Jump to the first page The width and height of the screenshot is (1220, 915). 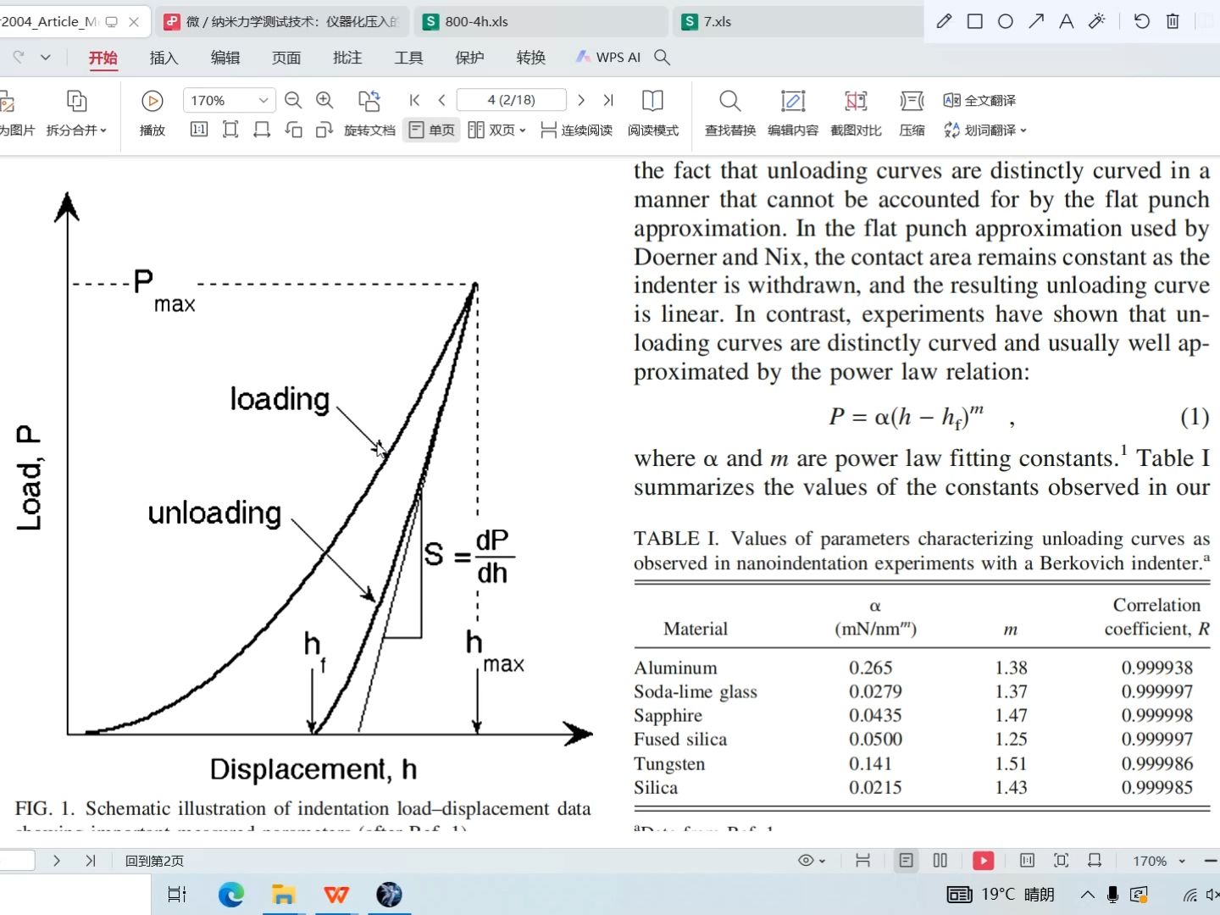(x=415, y=100)
